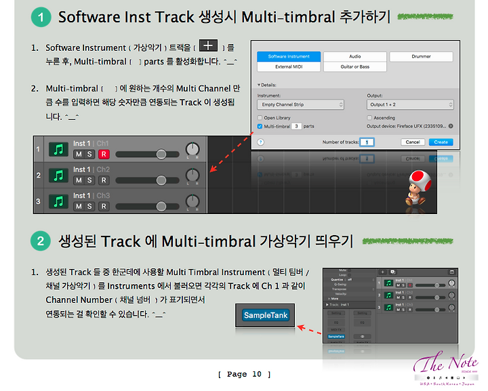
Task: Click the Create button
Action: coord(441,142)
